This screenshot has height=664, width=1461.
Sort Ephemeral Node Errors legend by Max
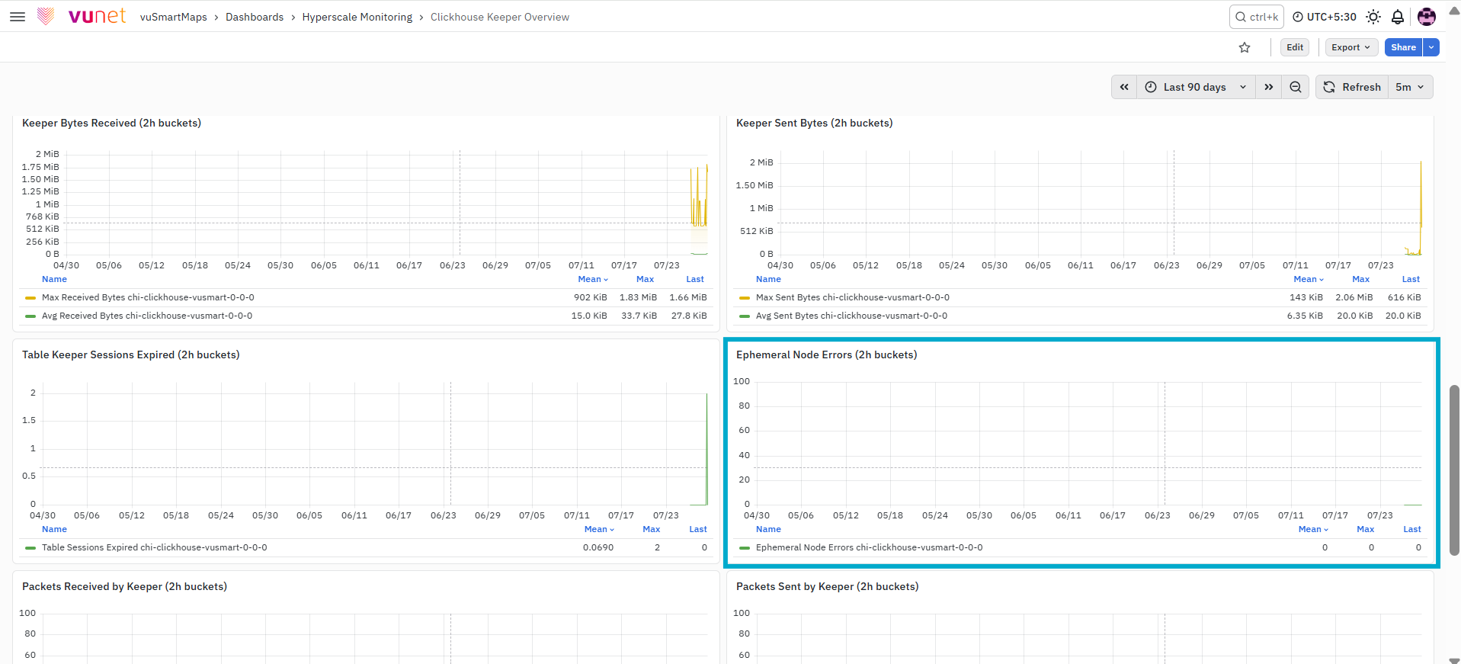1366,529
